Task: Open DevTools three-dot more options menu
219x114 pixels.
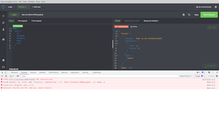Action: 213,72
